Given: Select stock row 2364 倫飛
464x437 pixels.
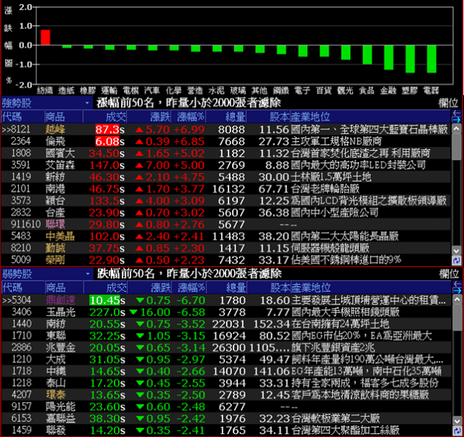Looking at the screenshot, I should pyautogui.click(x=225, y=141).
